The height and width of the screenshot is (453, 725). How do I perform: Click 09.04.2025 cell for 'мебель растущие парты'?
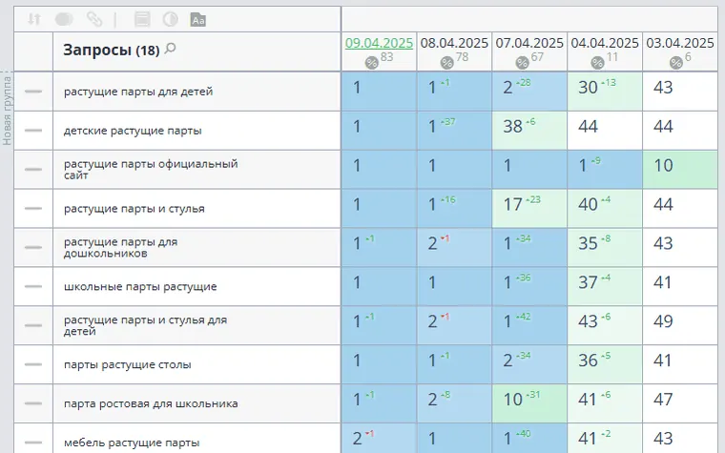(x=379, y=438)
